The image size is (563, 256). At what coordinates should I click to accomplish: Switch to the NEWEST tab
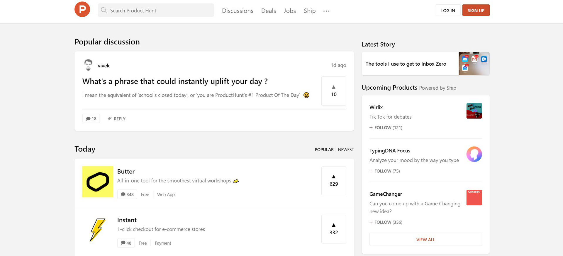point(346,149)
